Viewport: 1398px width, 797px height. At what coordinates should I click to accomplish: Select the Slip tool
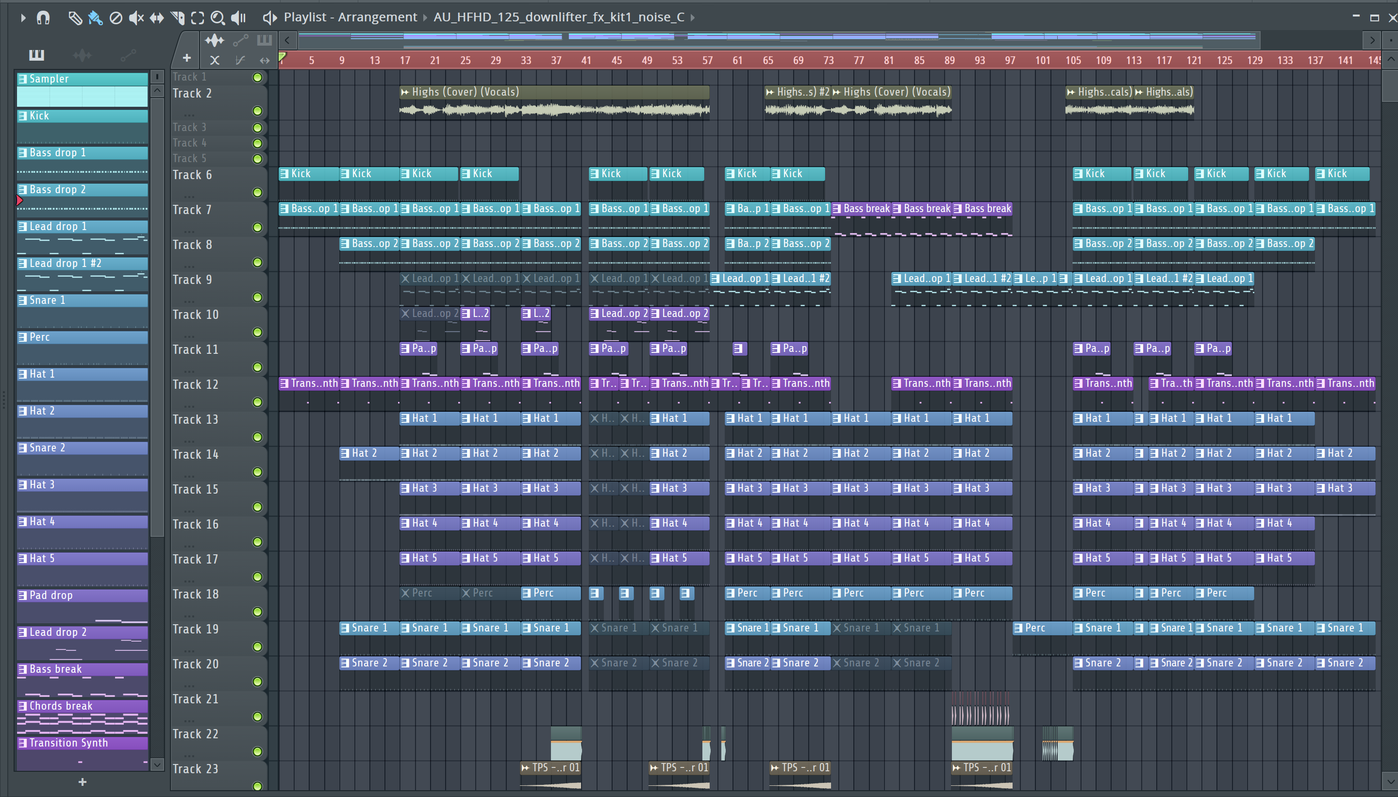[157, 18]
